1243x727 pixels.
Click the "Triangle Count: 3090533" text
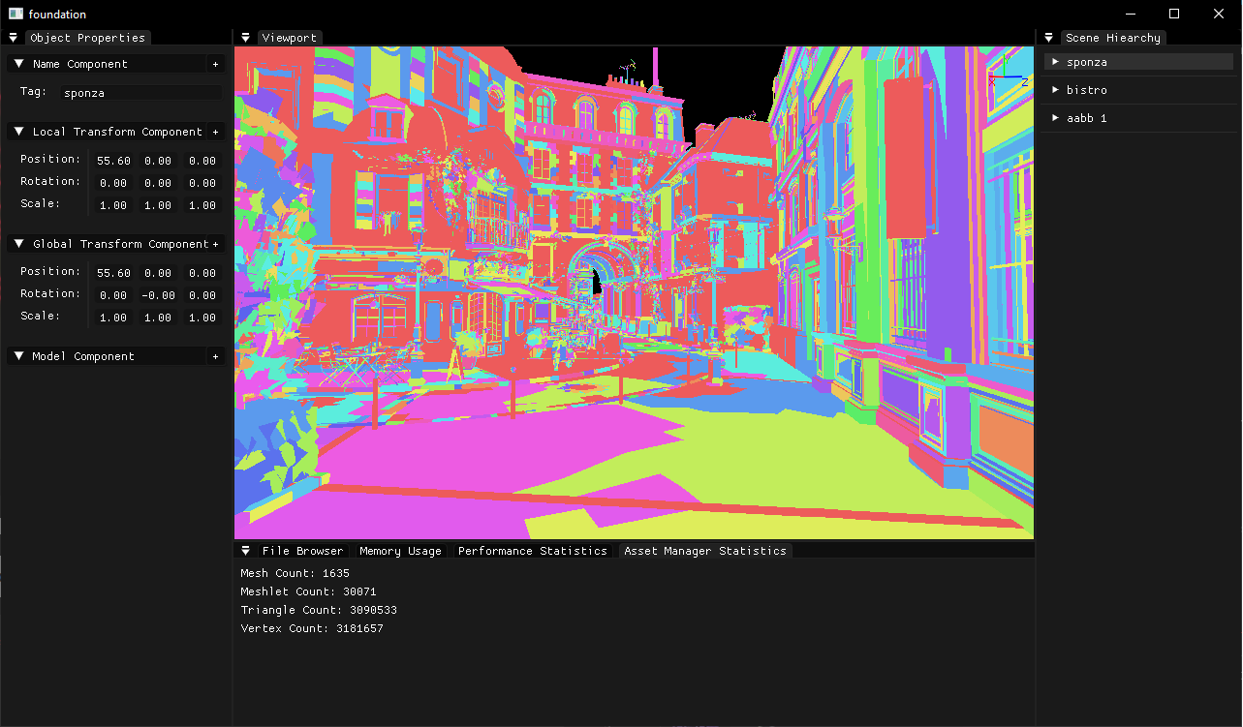tap(319, 610)
